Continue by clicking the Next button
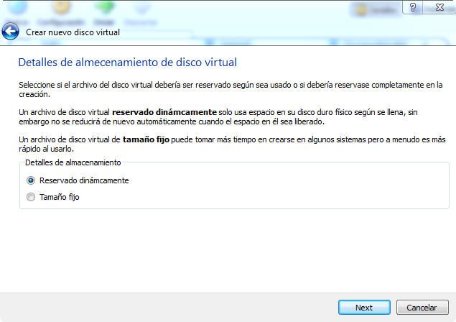This screenshot has height=322, width=456. click(364, 308)
